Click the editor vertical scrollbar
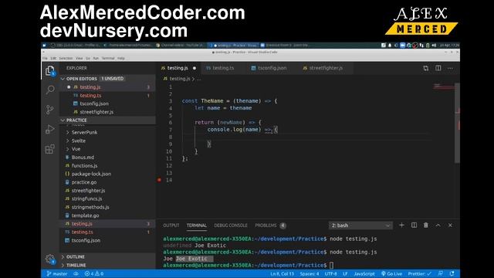The width and height of the screenshot is (494, 278). [458, 123]
